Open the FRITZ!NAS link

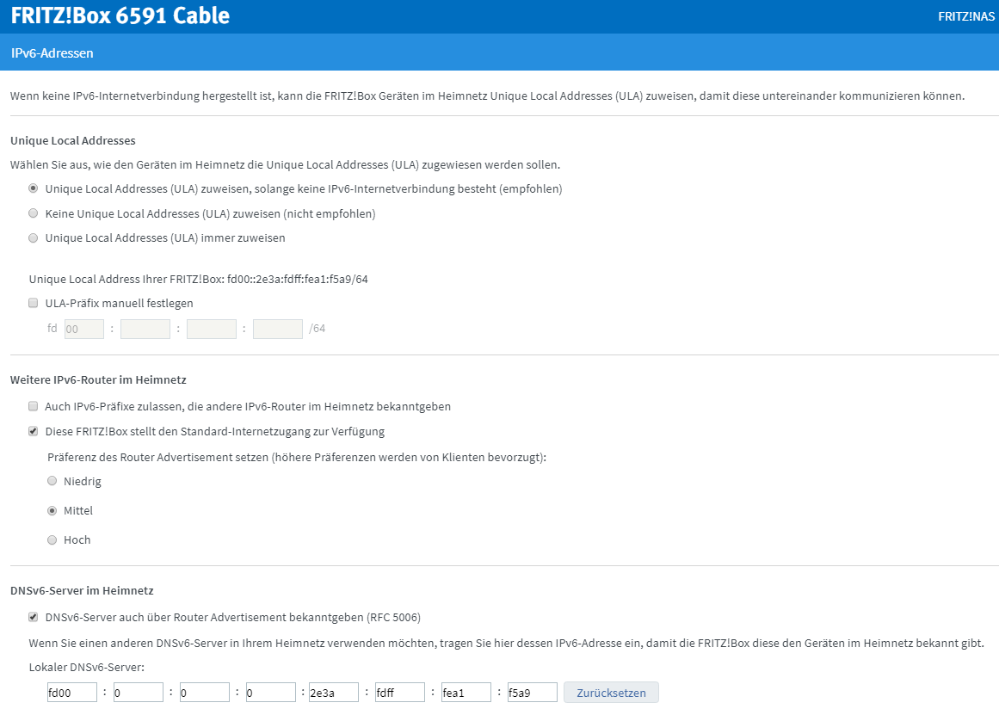tap(965, 16)
